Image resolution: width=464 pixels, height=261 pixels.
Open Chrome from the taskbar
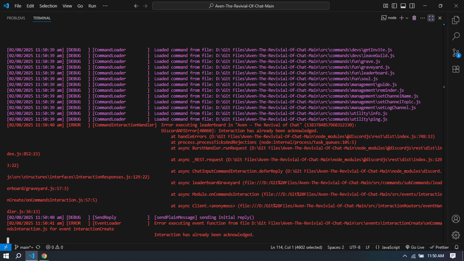click(x=44, y=256)
